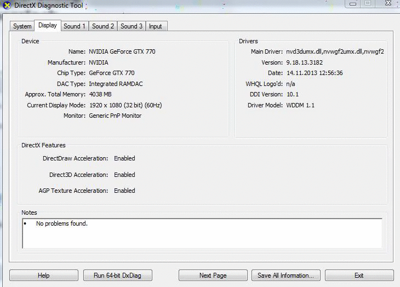This screenshot has height=287, width=400.
Task: Click driver version '9.18.13.3182'
Action: (304, 62)
